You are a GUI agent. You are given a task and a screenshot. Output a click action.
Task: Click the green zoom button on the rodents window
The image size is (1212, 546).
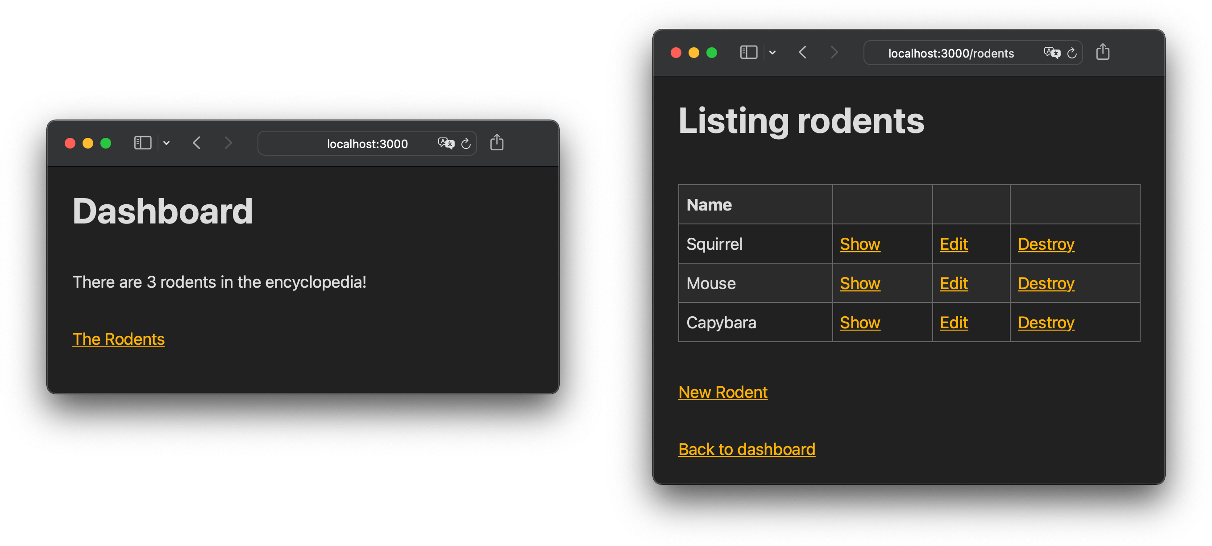pyautogui.click(x=712, y=53)
